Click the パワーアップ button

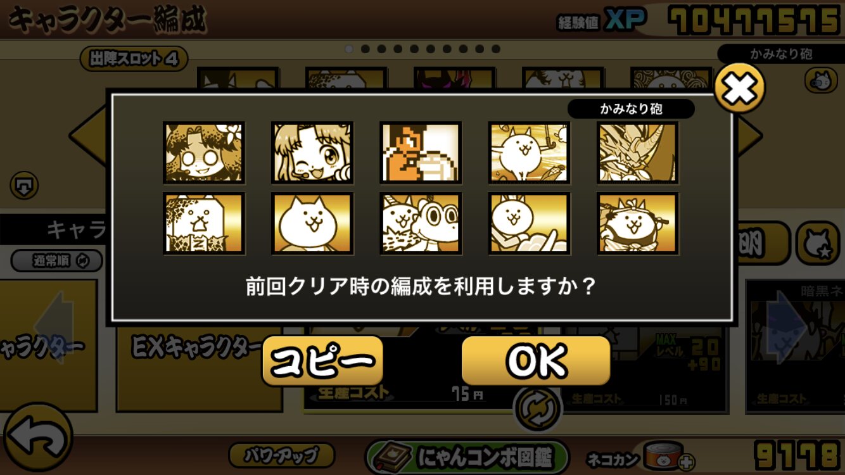tap(281, 455)
